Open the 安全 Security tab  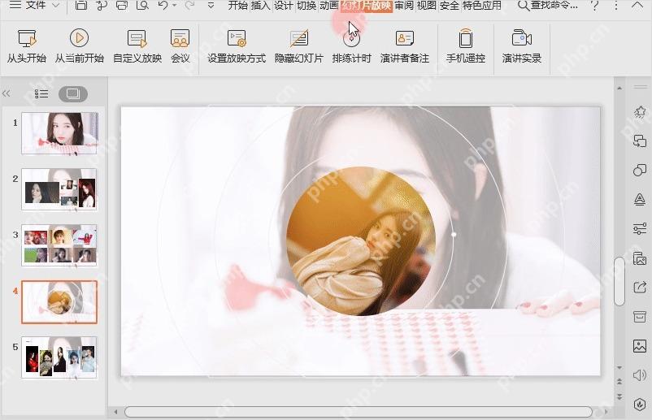[x=450, y=6]
